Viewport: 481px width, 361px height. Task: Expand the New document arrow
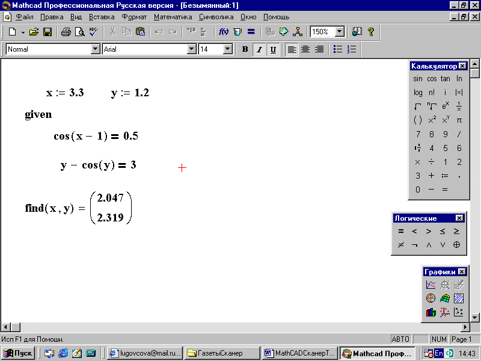point(23,32)
